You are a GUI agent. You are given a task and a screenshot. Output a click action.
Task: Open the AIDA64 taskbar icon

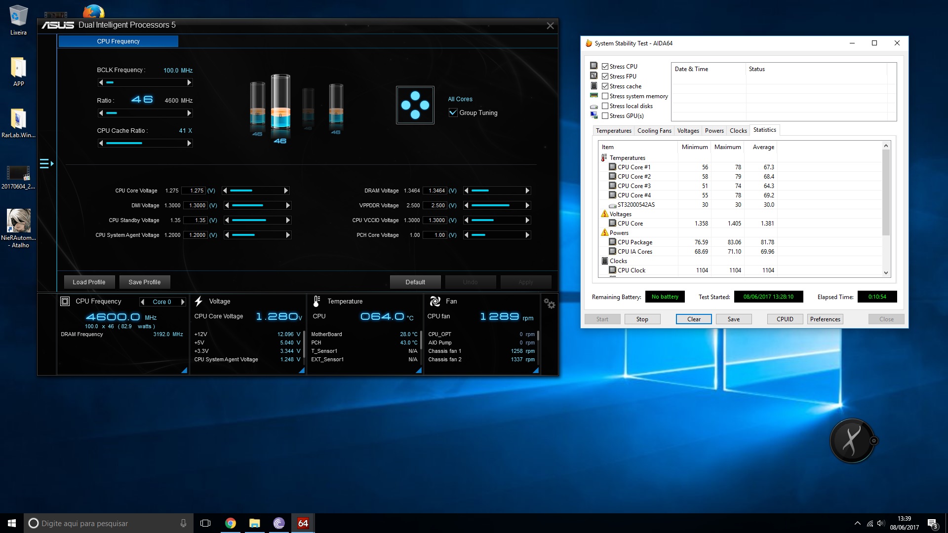303,523
